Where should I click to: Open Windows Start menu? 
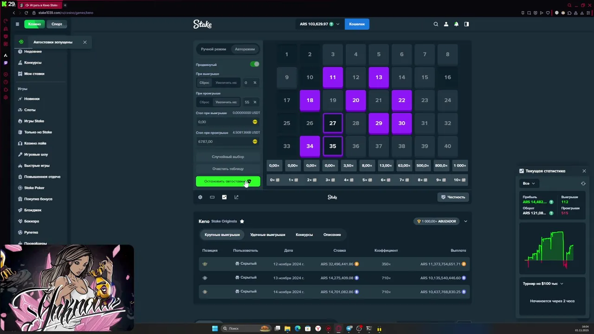215,328
